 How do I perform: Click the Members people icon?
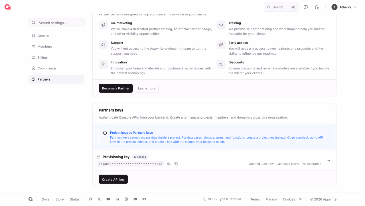point(33,47)
